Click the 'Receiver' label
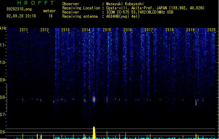Screen dimensions: 219x139 71,12
